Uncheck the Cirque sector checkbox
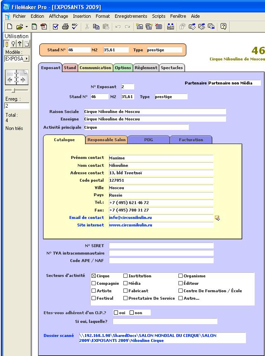This screenshot has width=265, height=356. [x=93, y=276]
